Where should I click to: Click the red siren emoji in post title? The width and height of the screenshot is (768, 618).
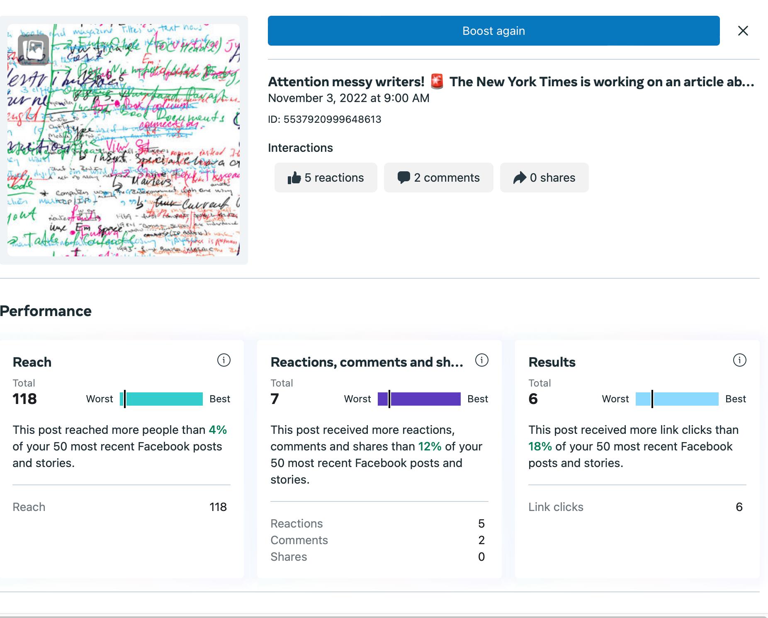point(437,81)
